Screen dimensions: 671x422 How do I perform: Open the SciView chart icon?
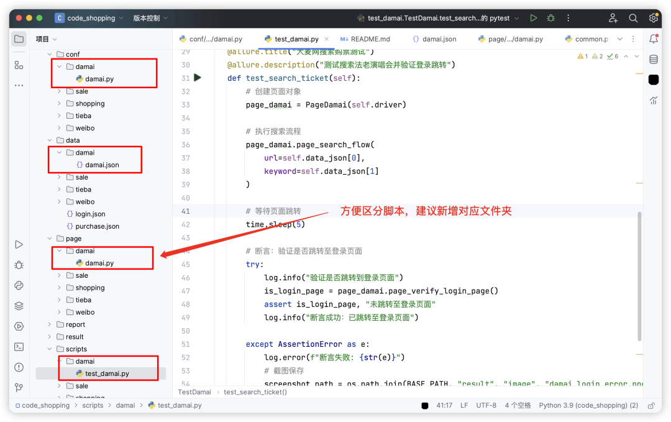coord(654,101)
